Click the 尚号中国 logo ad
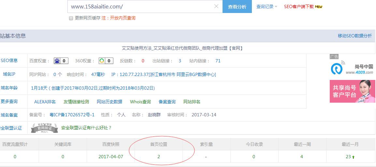This screenshot has width=376, height=167. (352, 69)
